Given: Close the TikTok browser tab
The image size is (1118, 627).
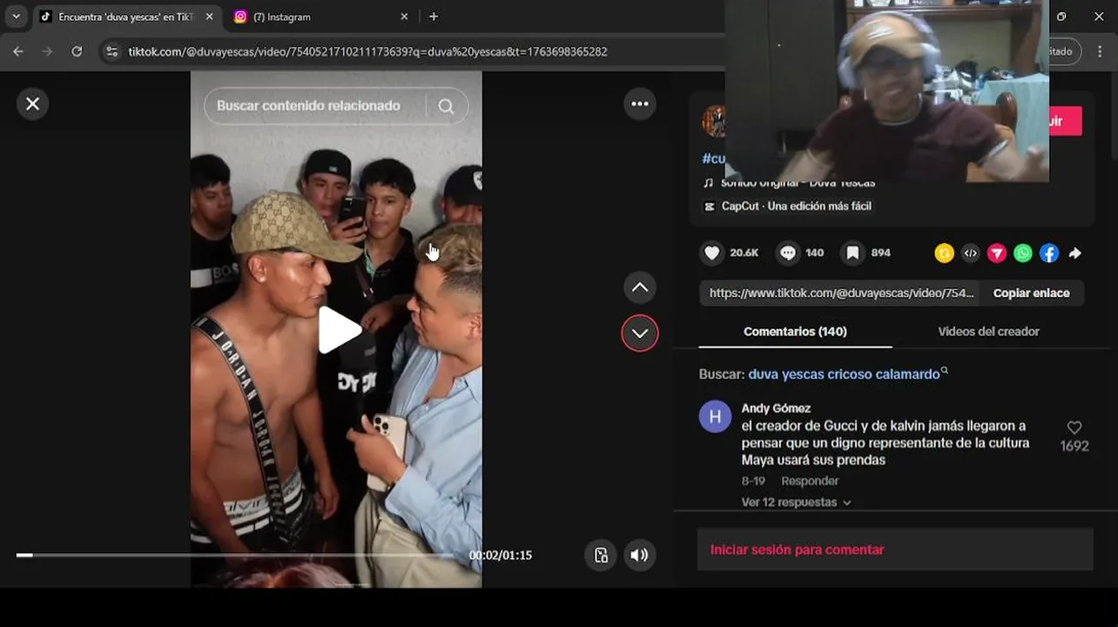Looking at the screenshot, I should coord(210,17).
